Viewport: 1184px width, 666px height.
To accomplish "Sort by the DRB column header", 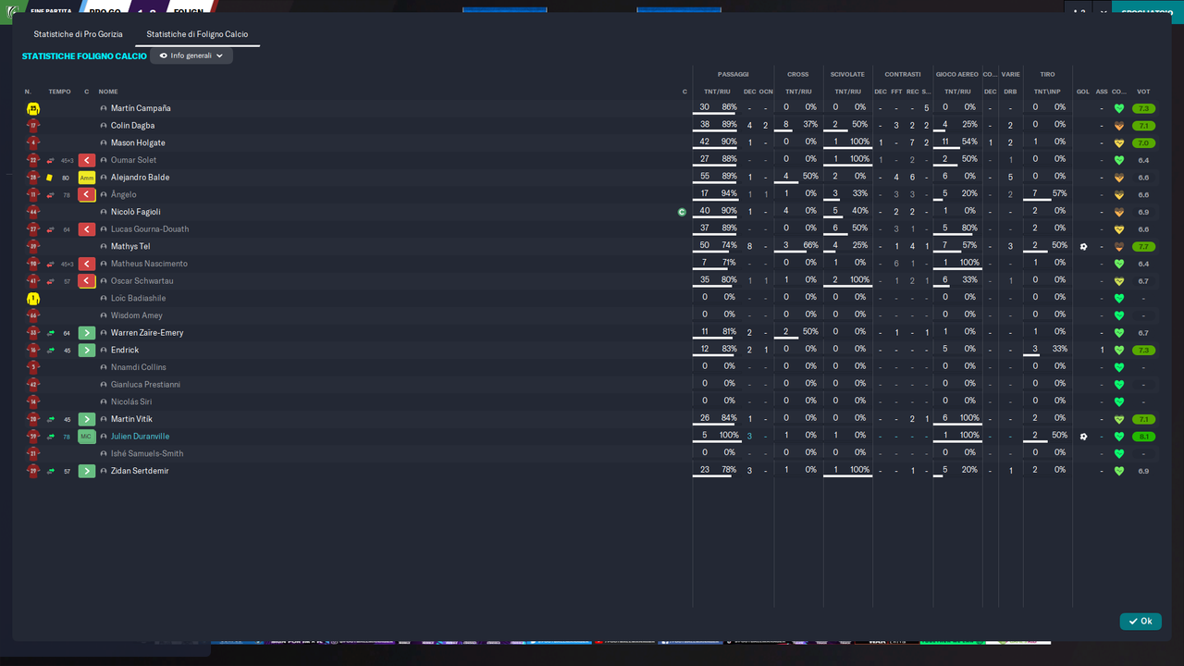I will [1010, 92].
